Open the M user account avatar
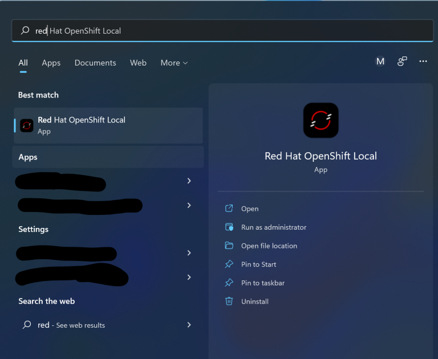Image resolution: width=438 pixels, height=359 pixels. (x=380, y=62)
